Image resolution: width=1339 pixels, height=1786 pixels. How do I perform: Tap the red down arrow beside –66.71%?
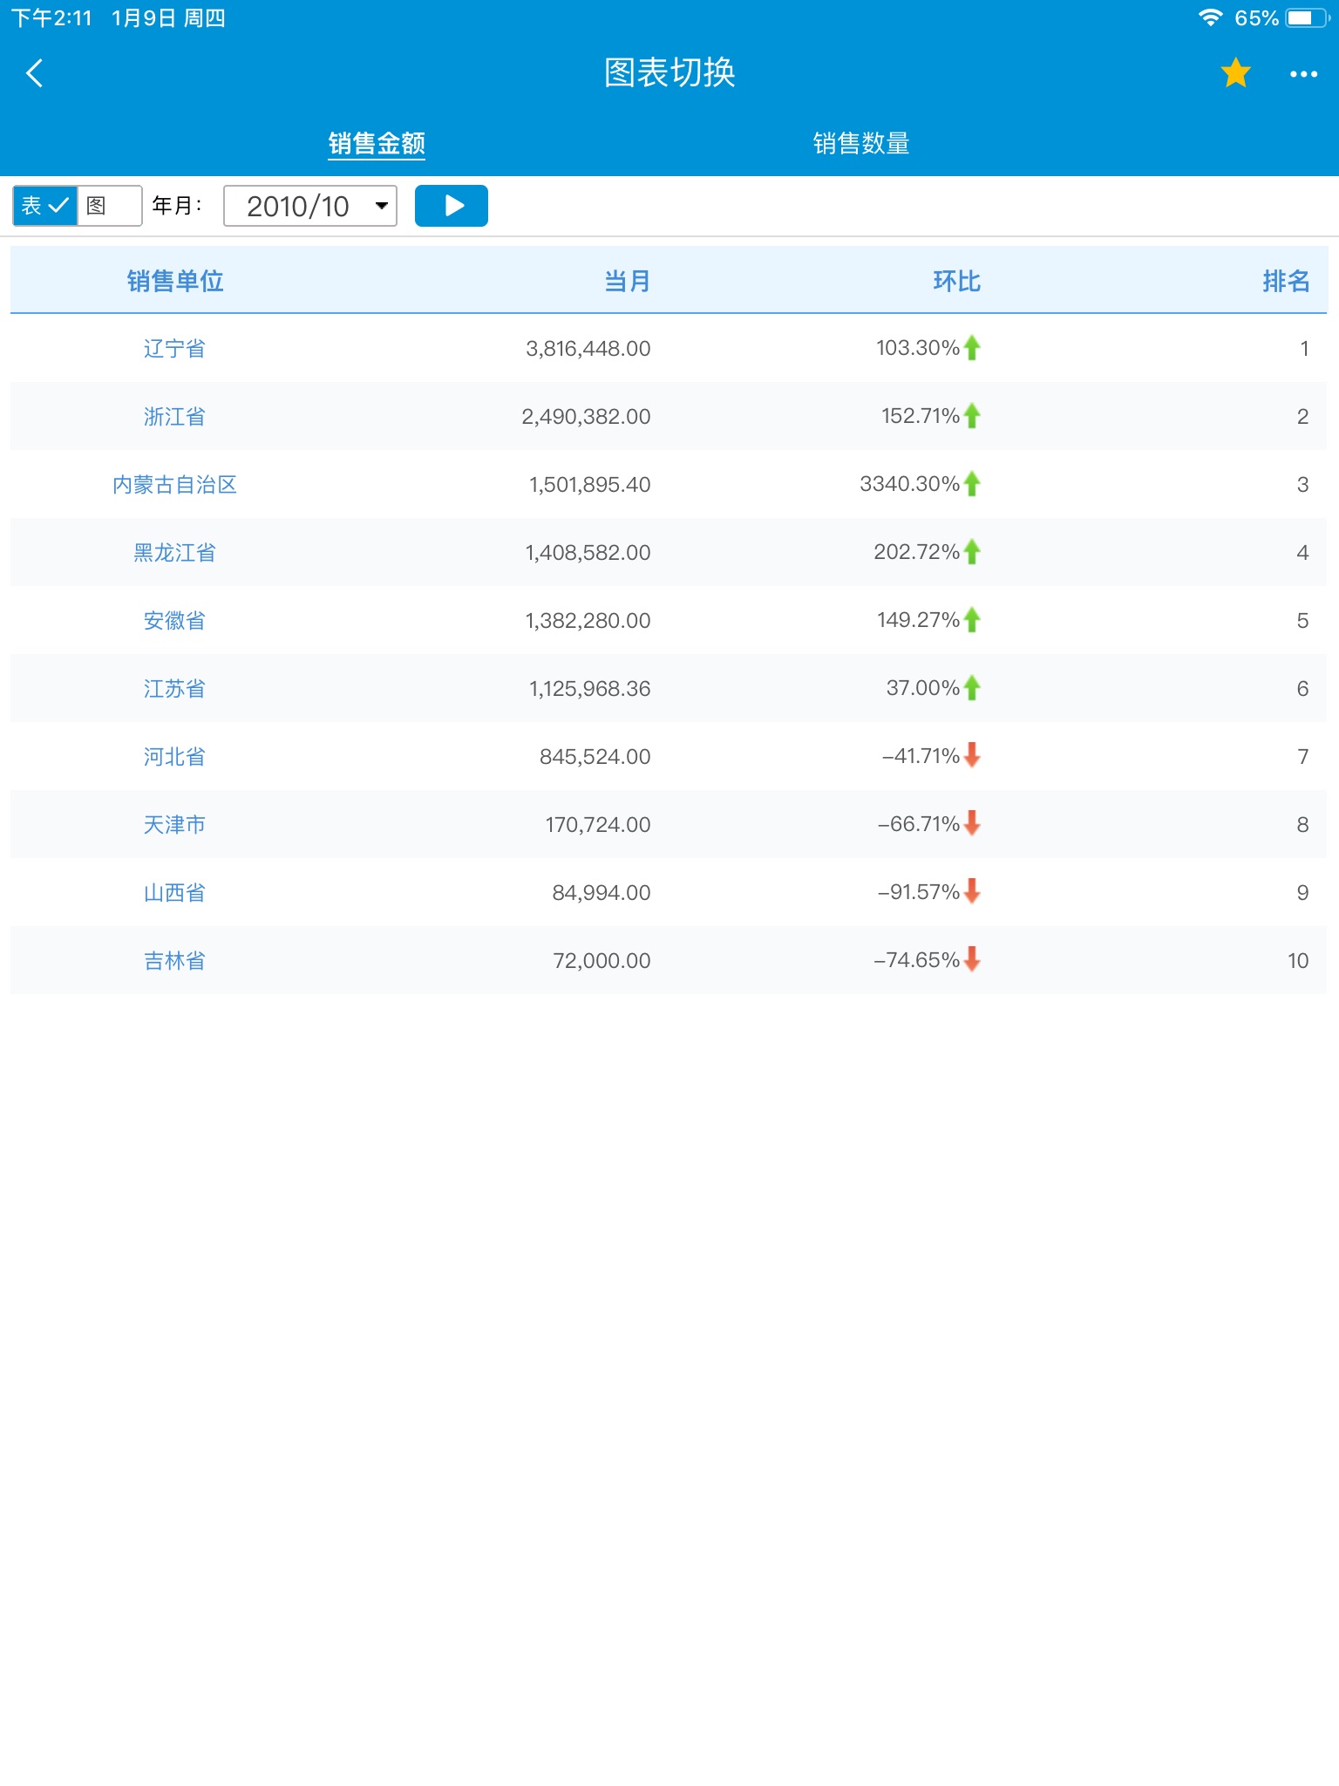click(x=972, y=823)
